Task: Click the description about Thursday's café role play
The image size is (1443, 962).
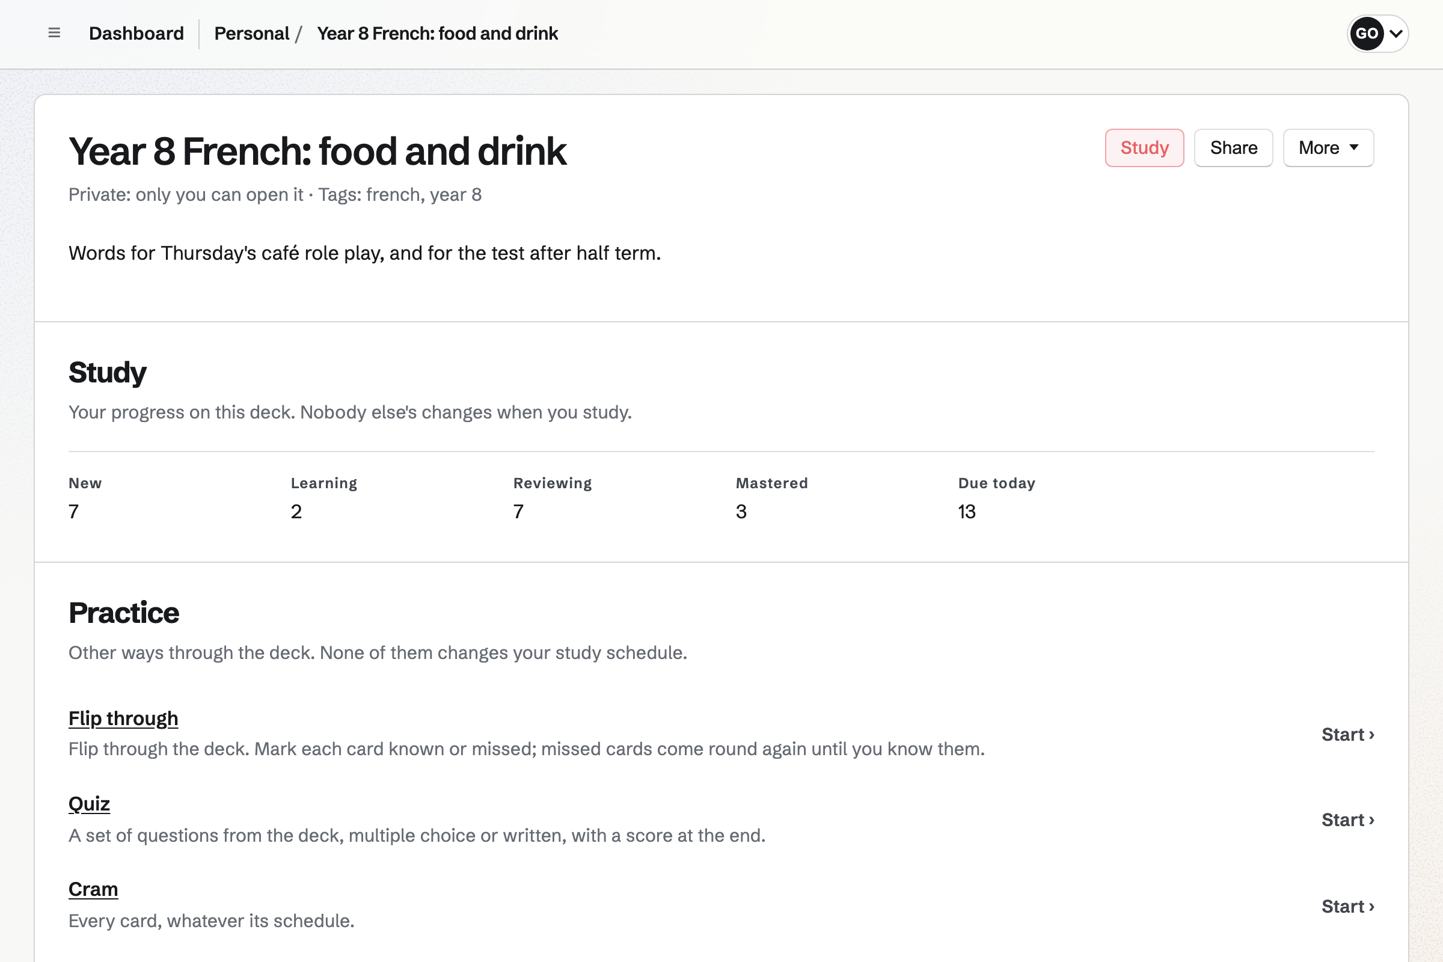Action: point(364,253)
